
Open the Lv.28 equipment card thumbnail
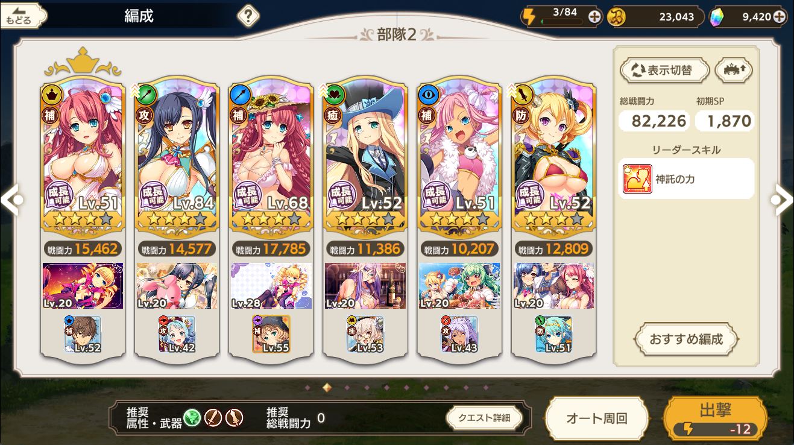[x=271, y=286]
